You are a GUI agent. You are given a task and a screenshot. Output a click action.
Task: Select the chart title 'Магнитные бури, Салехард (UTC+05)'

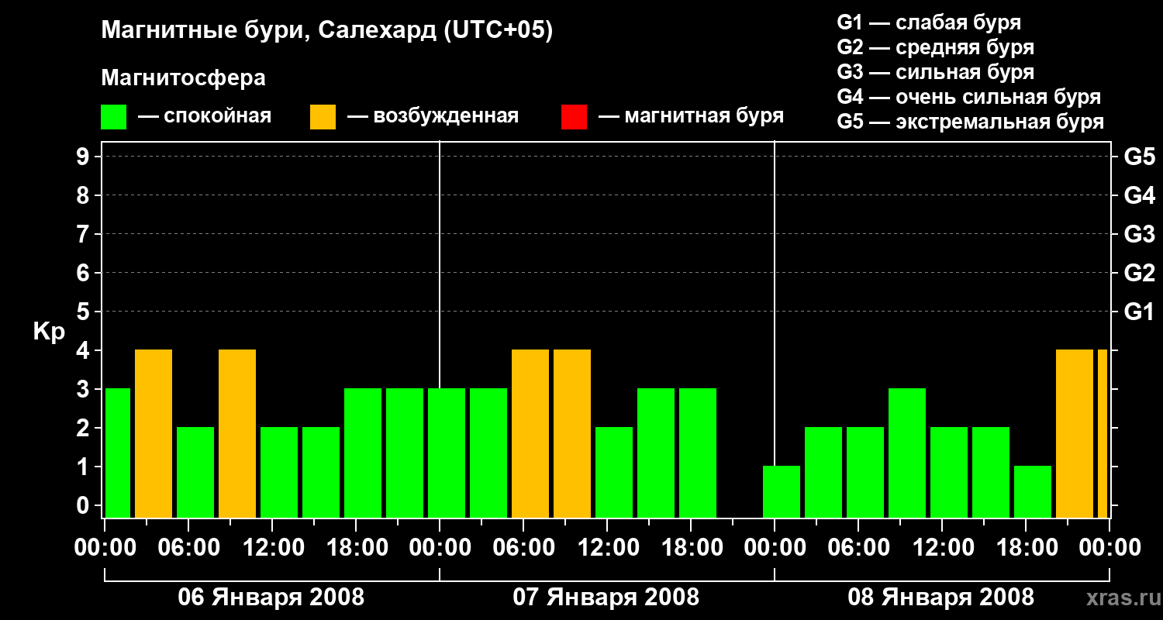click(x=327, y=31)
